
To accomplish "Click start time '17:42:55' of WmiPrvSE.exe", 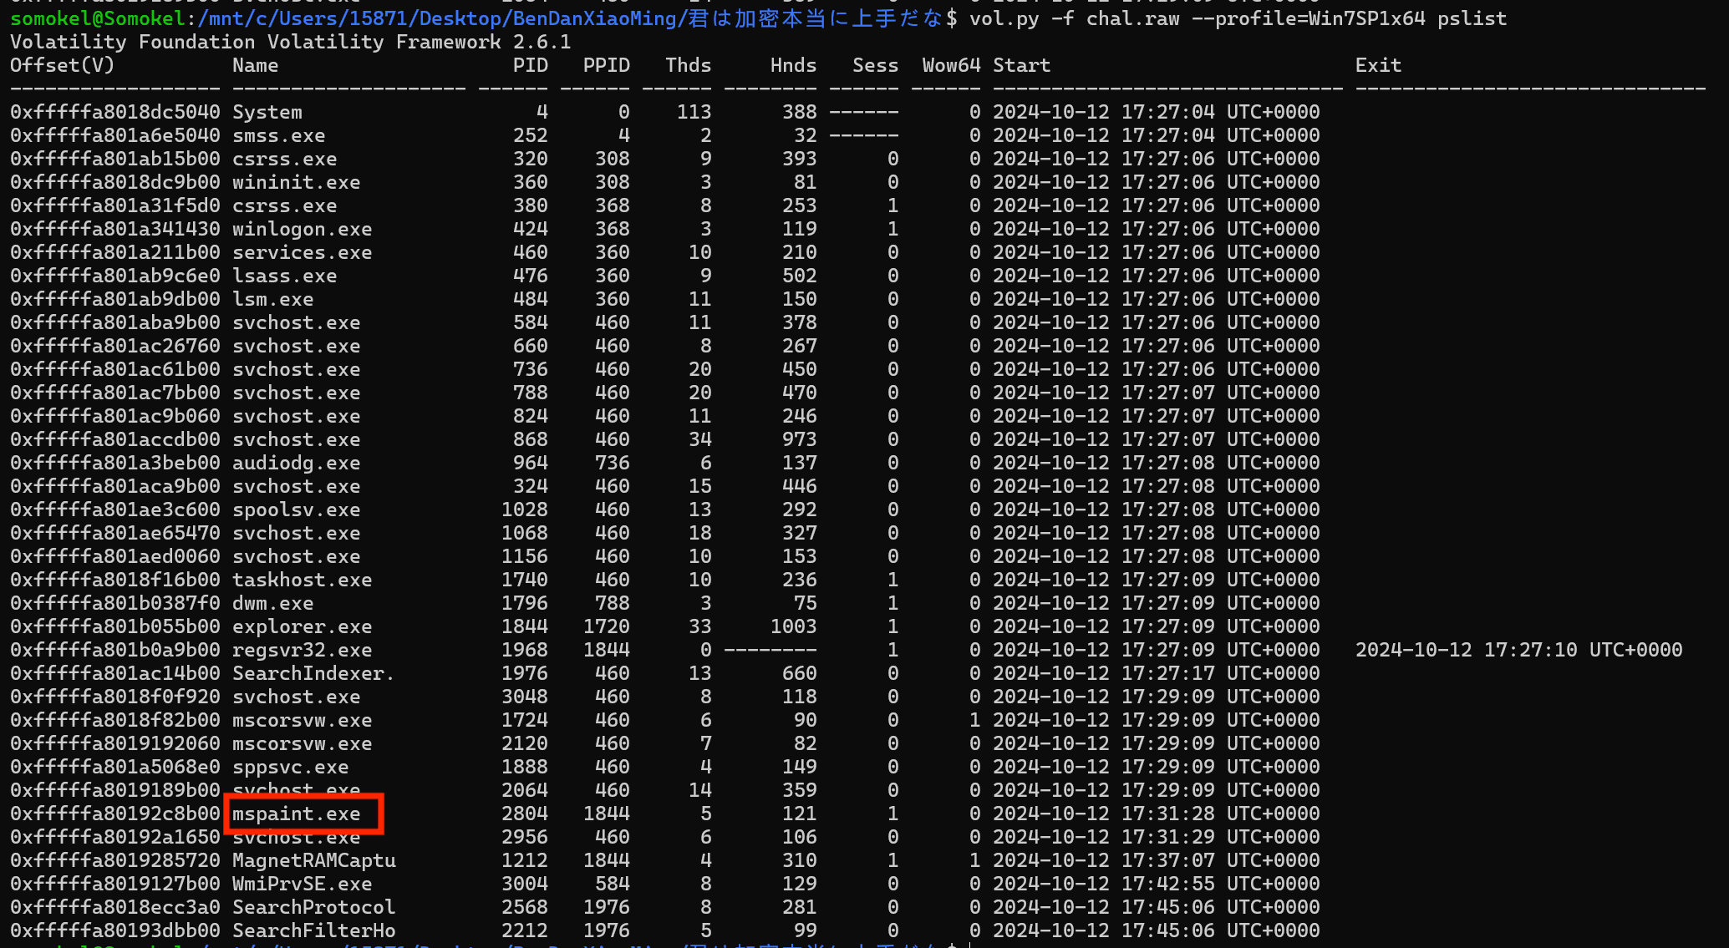I will click(x=1168, y=884).
